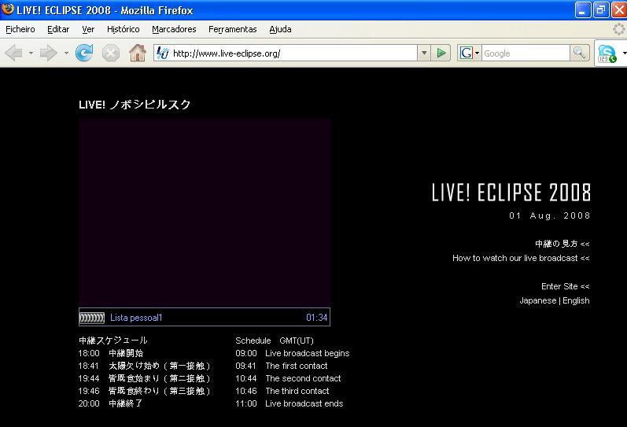The height and width of the screenshot is (427, 627).
Task: Click the Google search engine icon
Action: tap(466, 53)
